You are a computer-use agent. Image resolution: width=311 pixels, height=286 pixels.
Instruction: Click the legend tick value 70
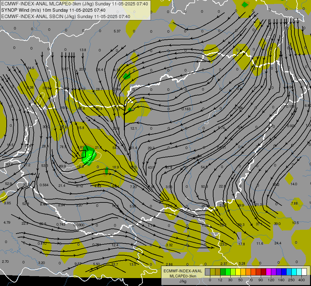pyautogui.click(x=251, y=280)
